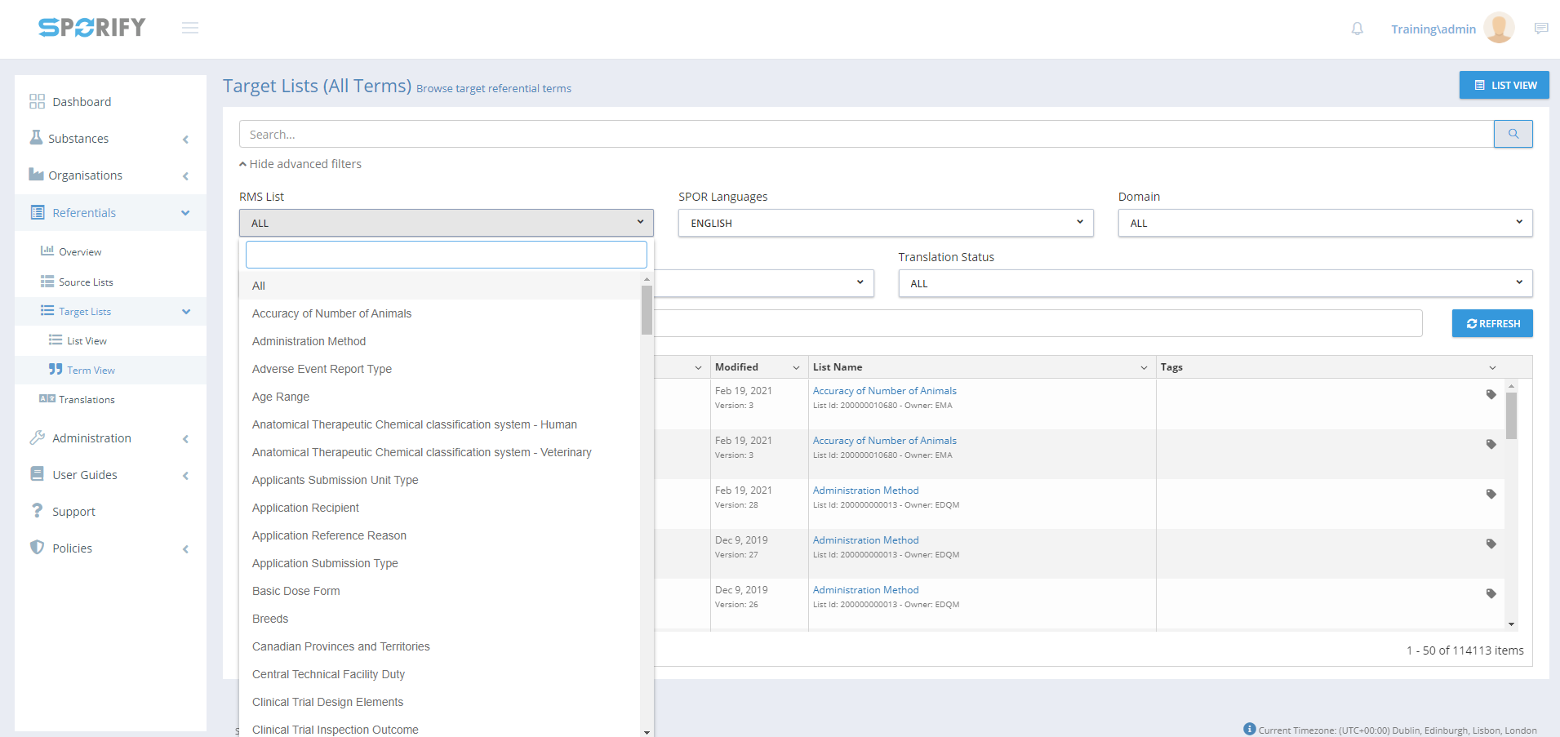Select Age Range from the list
The image size is (1560, 737).
click(x=281, y=397)
